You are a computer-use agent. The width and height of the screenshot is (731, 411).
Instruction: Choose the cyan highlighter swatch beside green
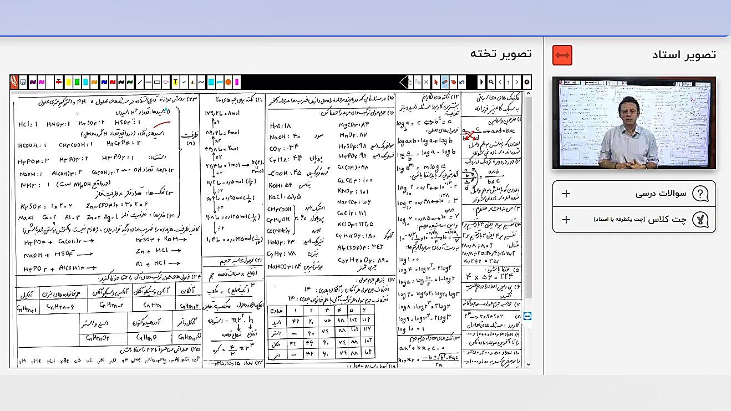click(86, 82)
